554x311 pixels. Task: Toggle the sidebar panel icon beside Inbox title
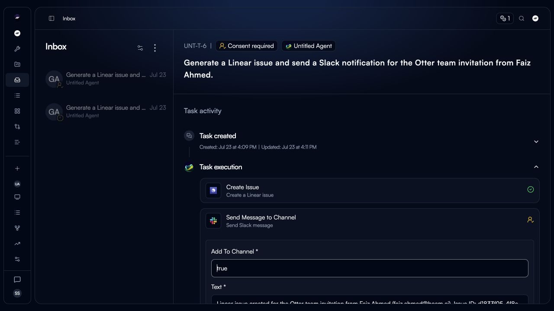(x=52, y=19)
